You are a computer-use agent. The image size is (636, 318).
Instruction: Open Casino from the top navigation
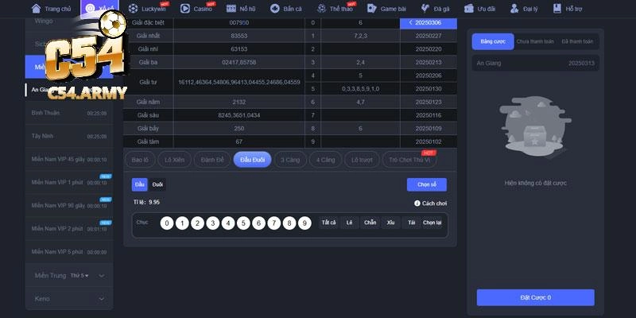(x=185, y=8)
